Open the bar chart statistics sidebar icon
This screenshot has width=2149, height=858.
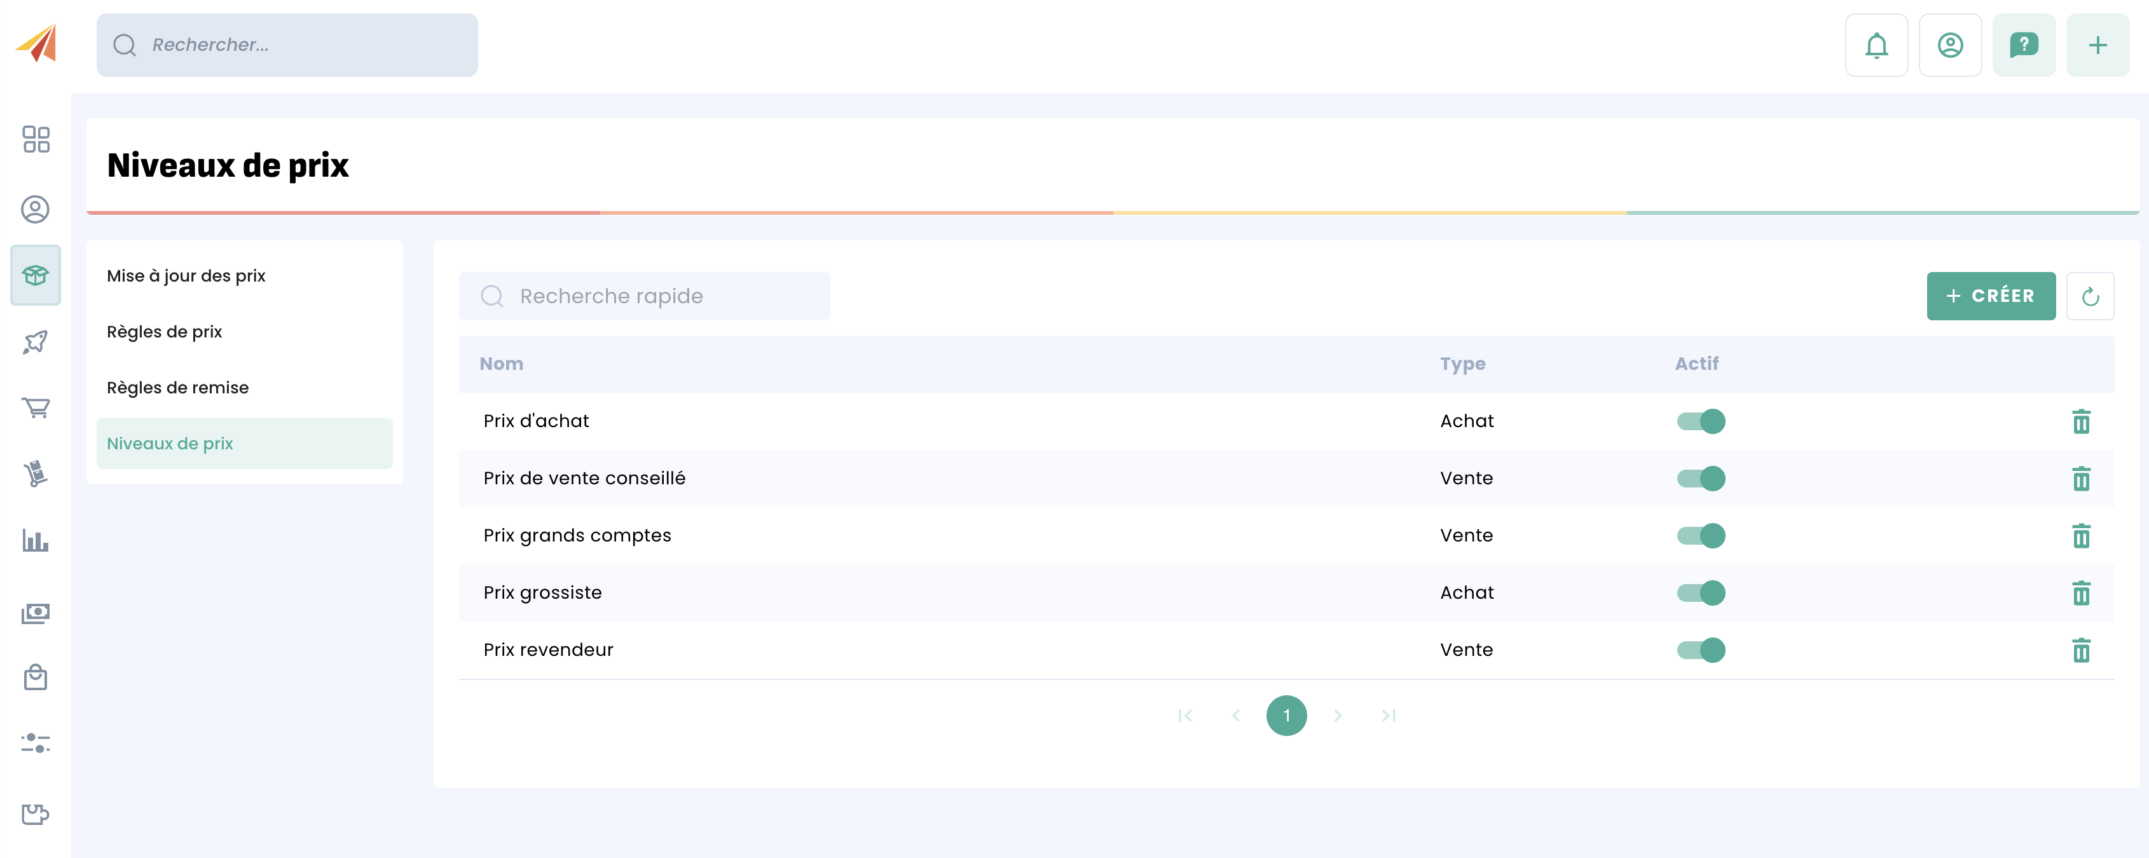tap(36, 541)
